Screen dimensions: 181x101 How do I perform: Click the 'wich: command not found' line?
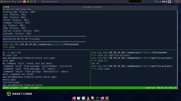[18, 74]
